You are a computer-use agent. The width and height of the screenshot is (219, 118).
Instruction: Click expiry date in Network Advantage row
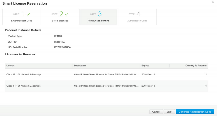pos(148,74)
